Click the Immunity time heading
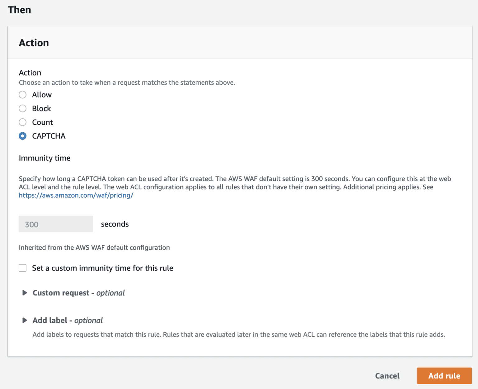 44,158
